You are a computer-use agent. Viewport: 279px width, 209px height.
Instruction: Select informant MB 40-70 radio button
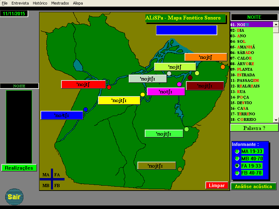[x=237, y=158]
